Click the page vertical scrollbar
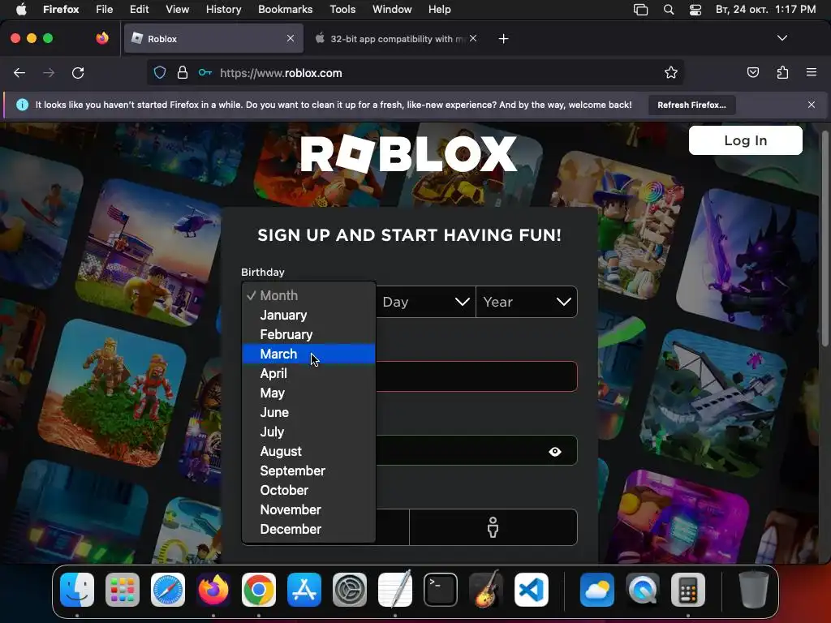The image size is (831, 623). (x=825, y=238)
